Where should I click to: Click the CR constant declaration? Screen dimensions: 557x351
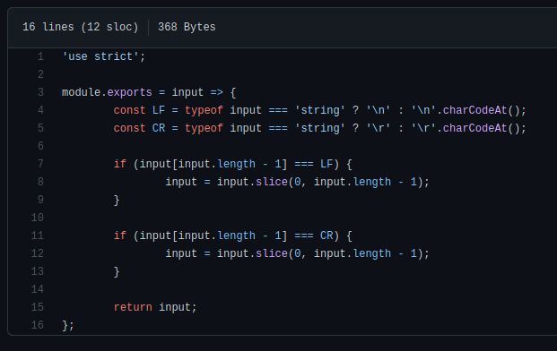tap(159, 128)
